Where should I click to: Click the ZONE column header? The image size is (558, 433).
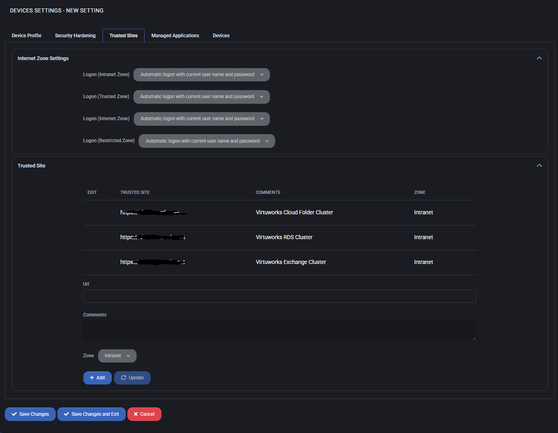[x=420, y=192]
